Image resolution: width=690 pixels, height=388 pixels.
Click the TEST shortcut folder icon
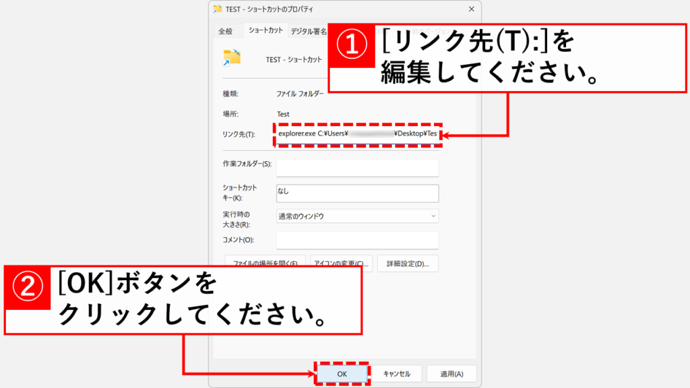tap(232, 59)
